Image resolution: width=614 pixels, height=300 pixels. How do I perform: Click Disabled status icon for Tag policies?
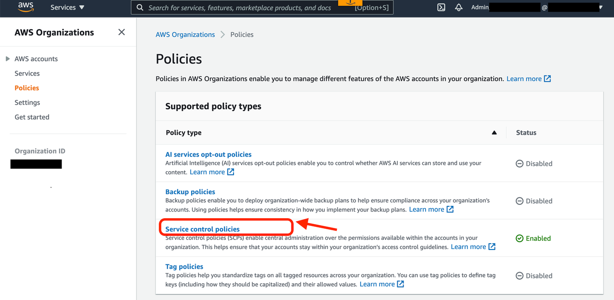point(520,276)
